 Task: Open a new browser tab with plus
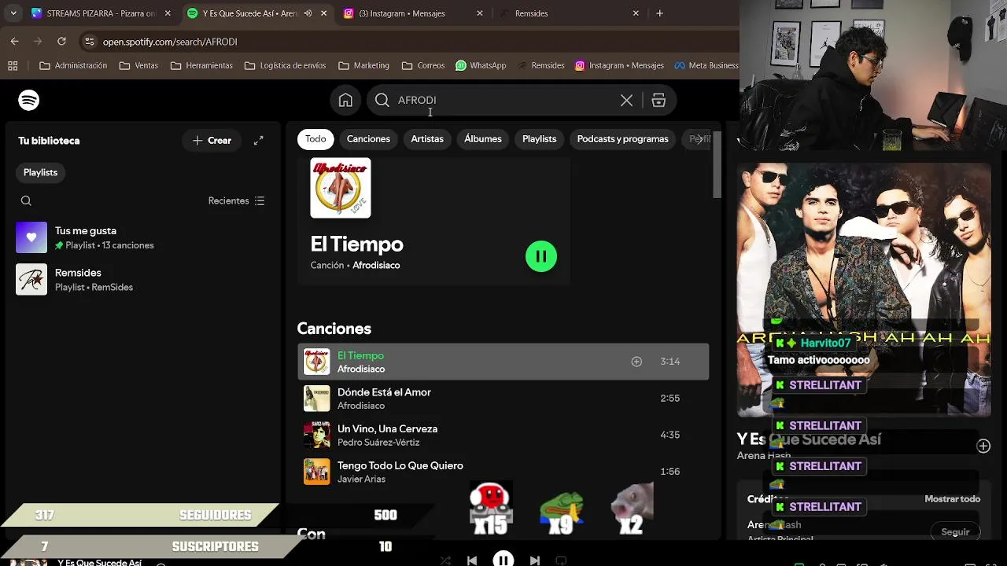pyautogui.click(x=659, y=13)
